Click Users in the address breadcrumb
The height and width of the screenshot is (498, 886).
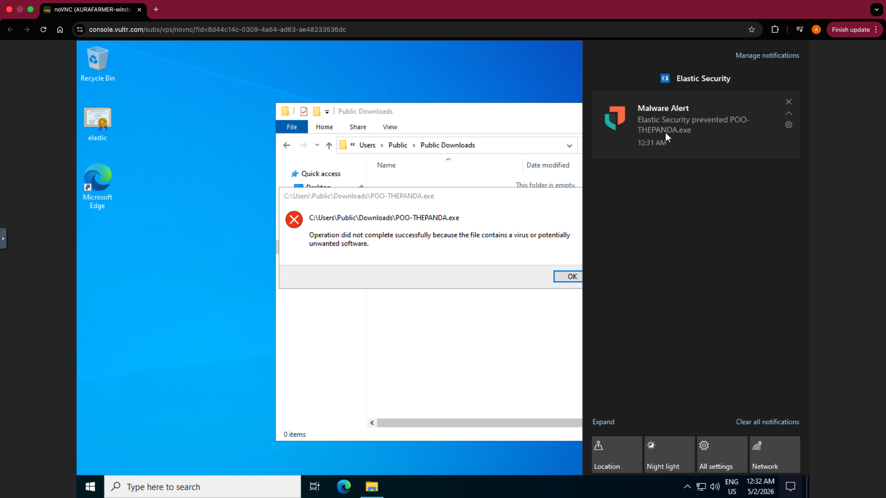pyautogui.click(x=367, y=145)
